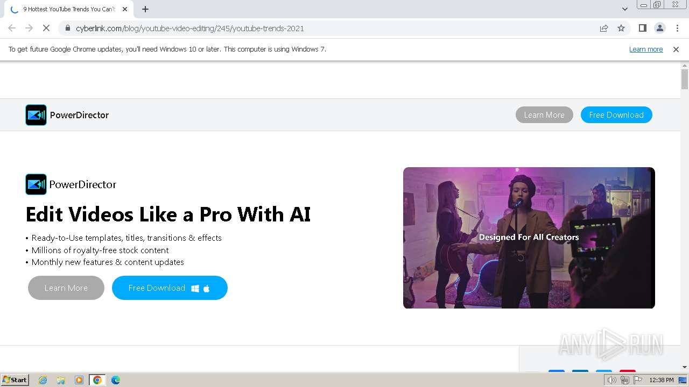Click the Designed For All Creators video
The width and height of the screenshot is (689, 387).
coord(529,238)
